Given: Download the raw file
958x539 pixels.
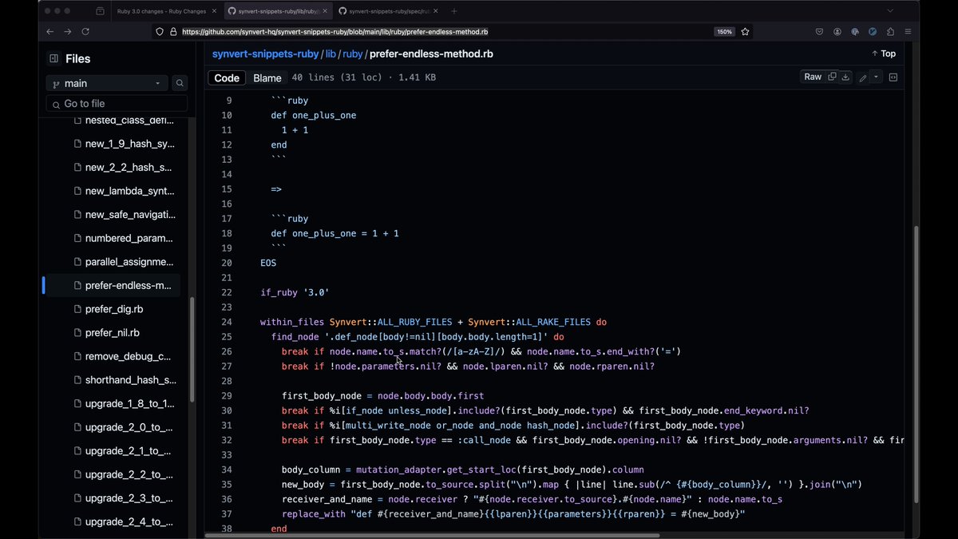Looking at the screenshot, I should click(x=845, y=77).
